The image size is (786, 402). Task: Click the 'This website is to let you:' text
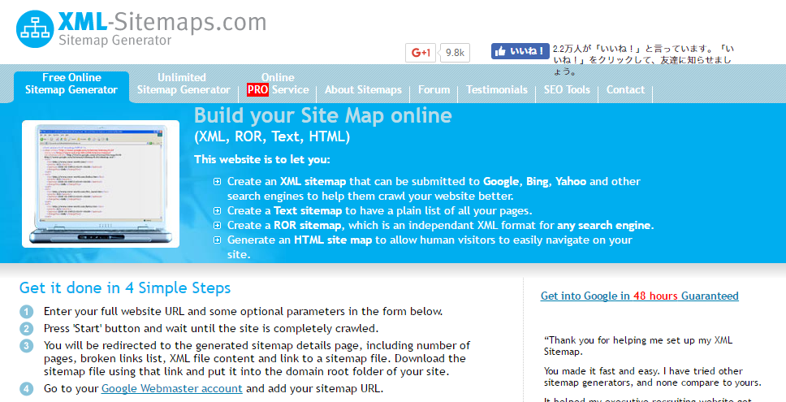pyautogui.click(x=262, y=160)
